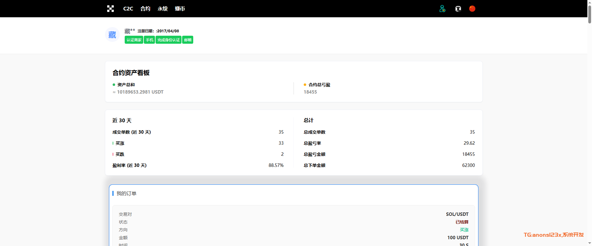Screen dimensions: 592x246
Task: Open the C2C menu item
Action: click(128, 9)
